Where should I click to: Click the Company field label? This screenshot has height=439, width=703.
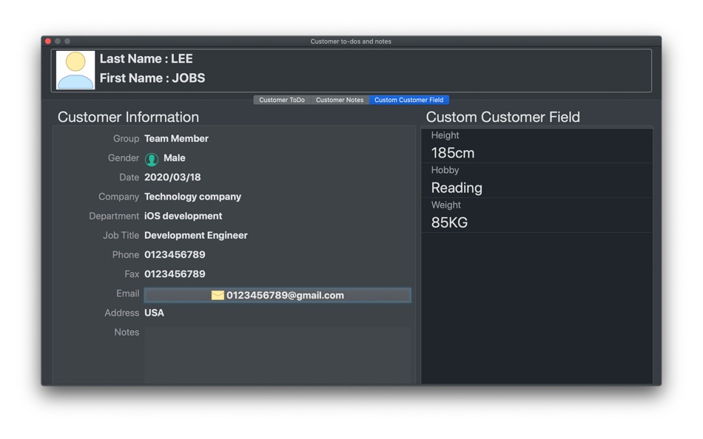point(119,197)
